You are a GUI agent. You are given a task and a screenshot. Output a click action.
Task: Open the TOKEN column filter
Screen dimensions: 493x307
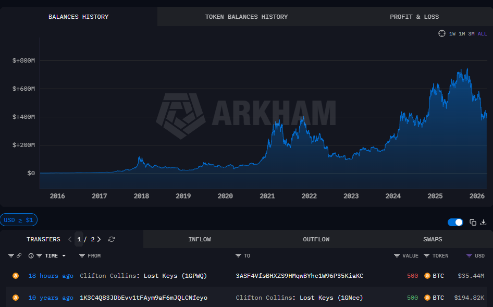(426, 256)
